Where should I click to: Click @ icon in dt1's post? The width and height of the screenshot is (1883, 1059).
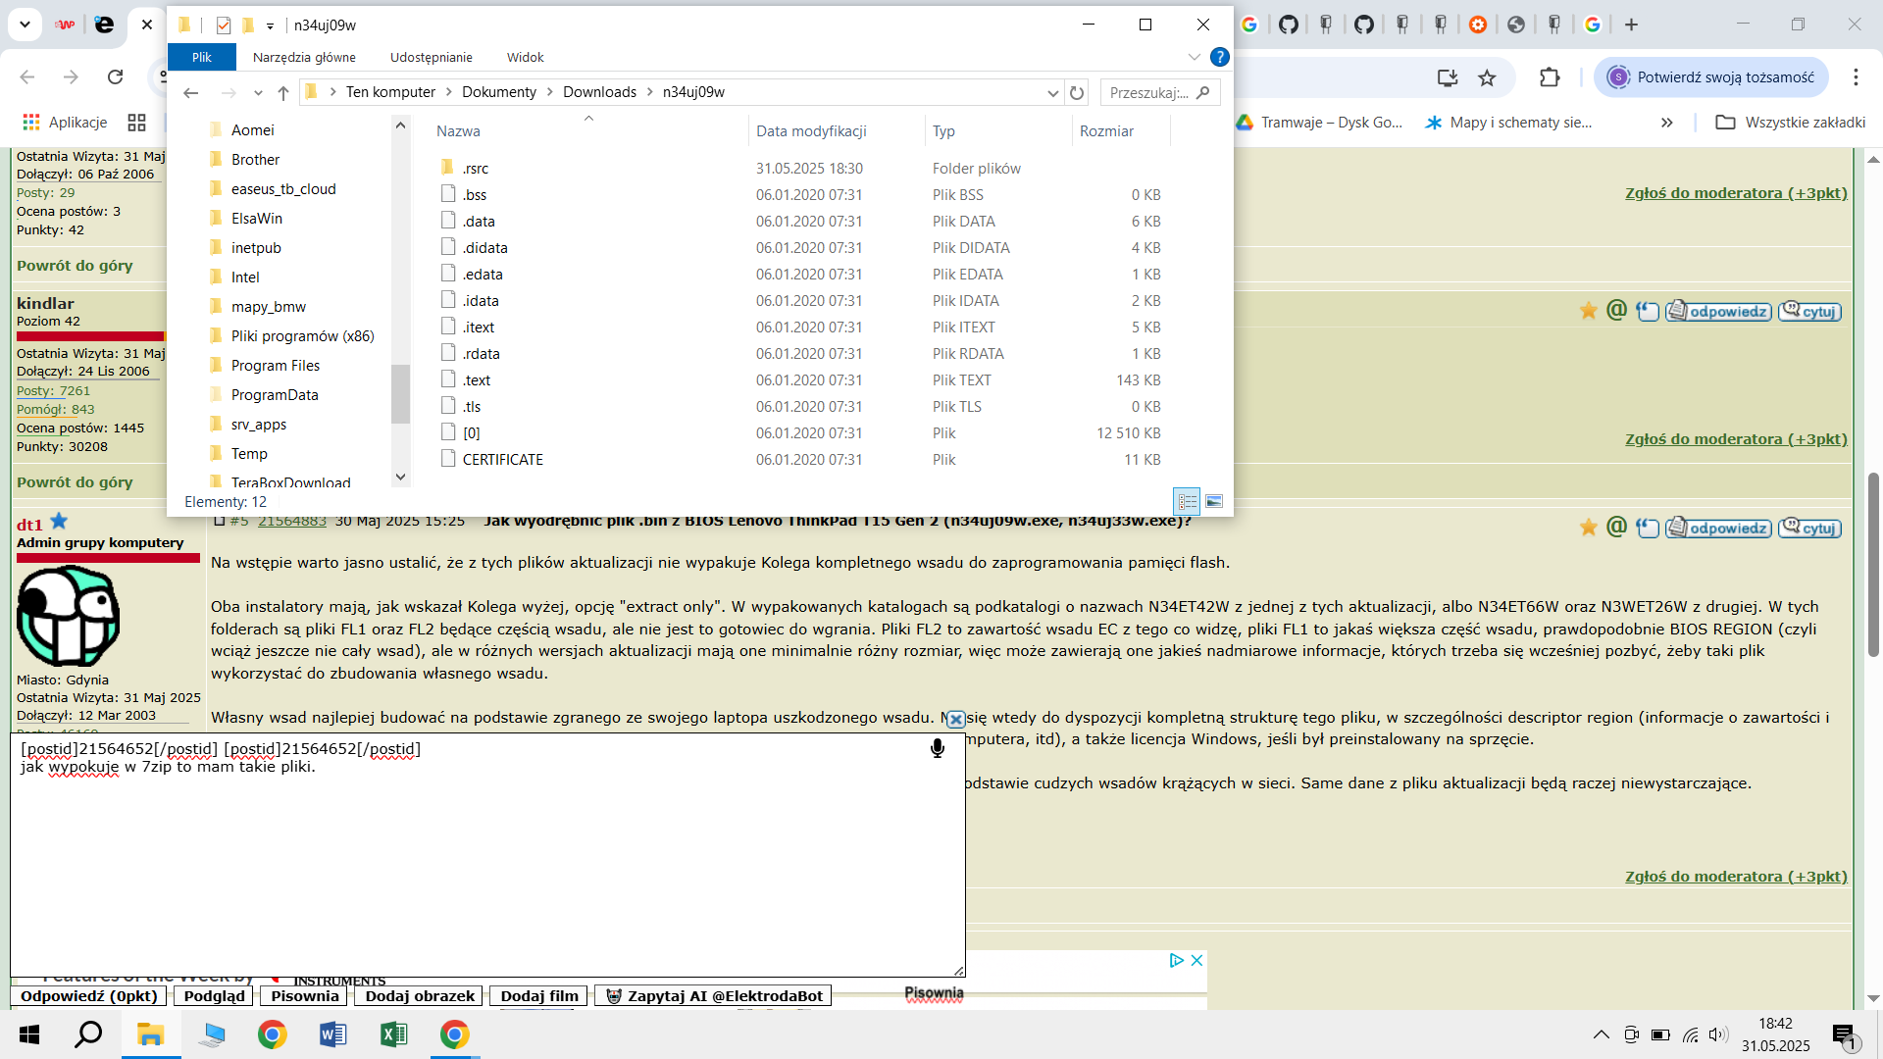coord(1617,528)
